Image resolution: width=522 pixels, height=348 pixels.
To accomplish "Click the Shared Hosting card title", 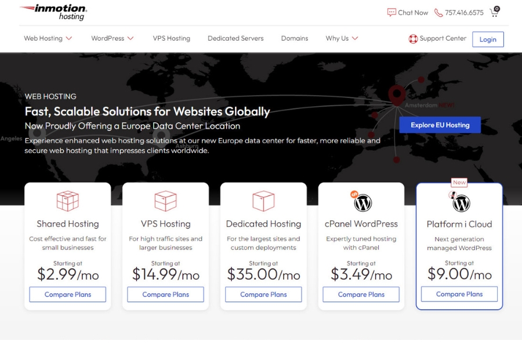I will click(68, 224).
